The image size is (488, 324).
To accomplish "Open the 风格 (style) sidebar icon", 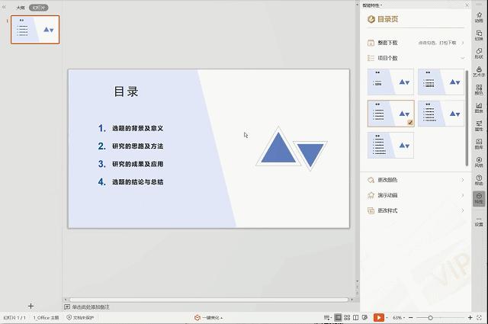I will pos(479,162).
